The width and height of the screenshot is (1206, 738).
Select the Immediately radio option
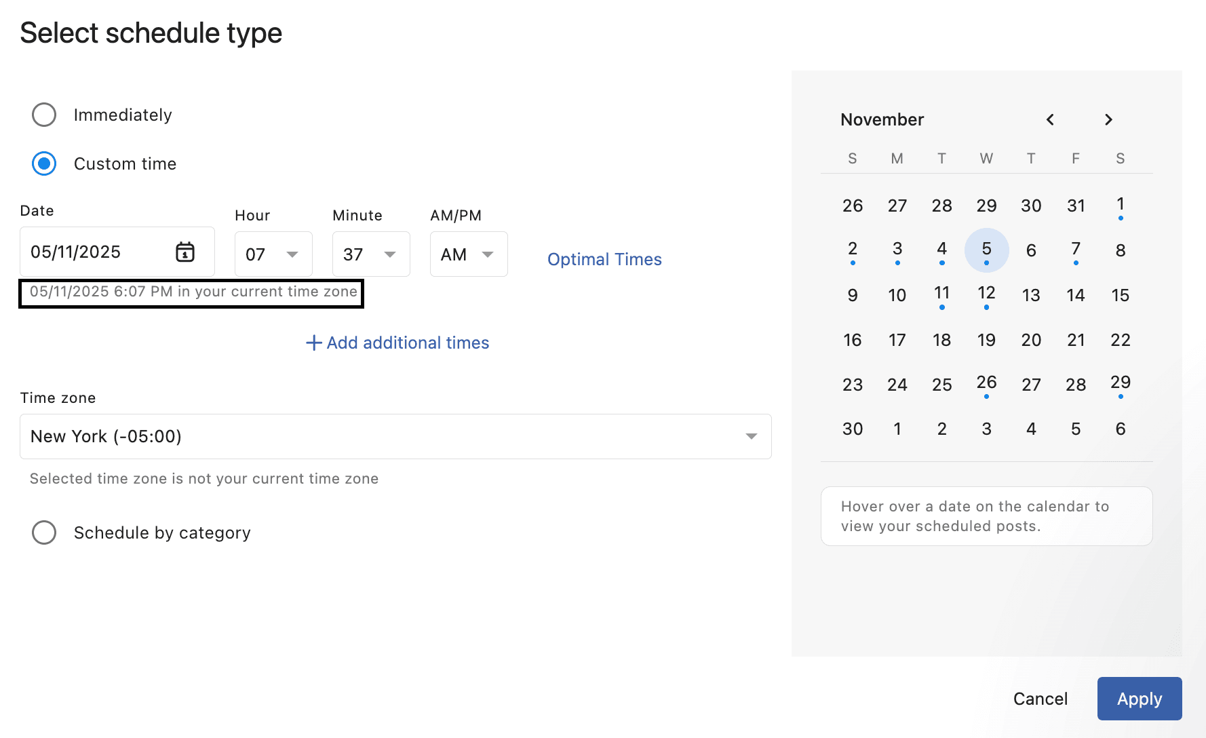(x=45, y=115)
